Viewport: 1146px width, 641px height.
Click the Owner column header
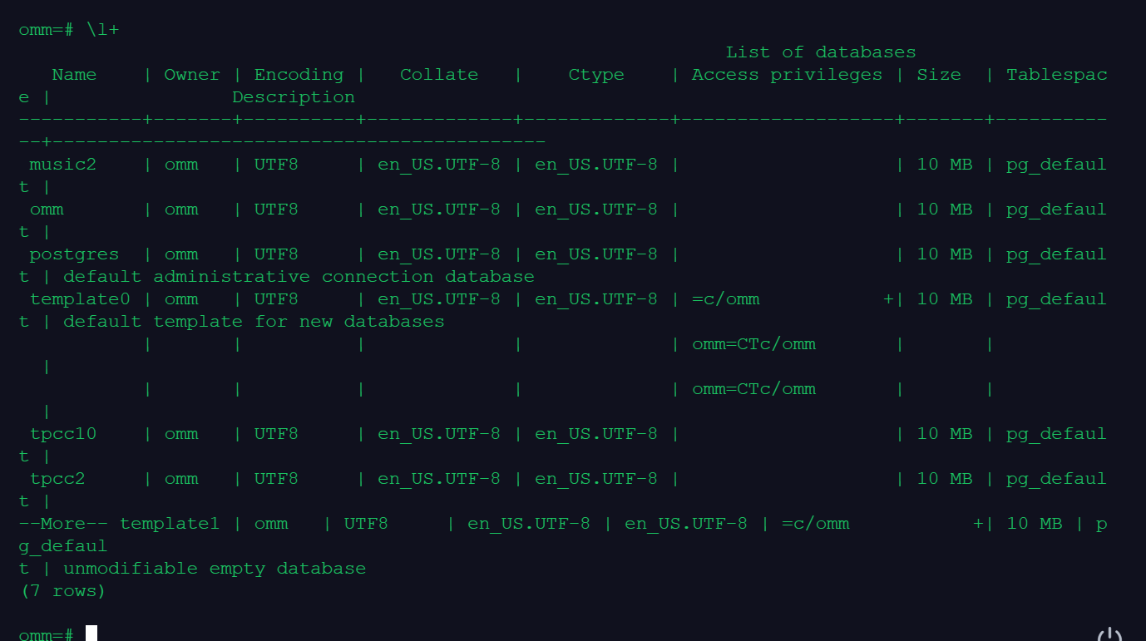(192, 75)
